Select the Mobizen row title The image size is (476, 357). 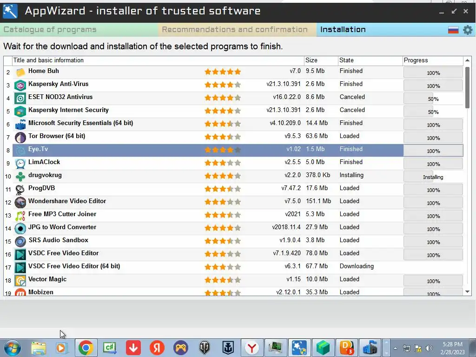(41, 292)
